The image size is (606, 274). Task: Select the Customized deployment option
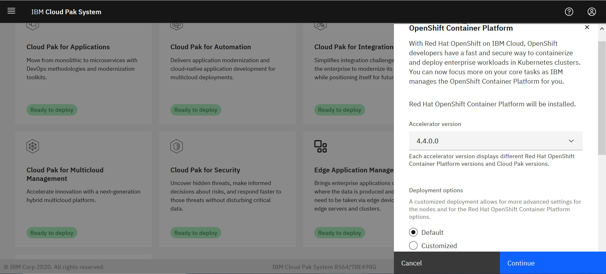click(x=413, y=246)
